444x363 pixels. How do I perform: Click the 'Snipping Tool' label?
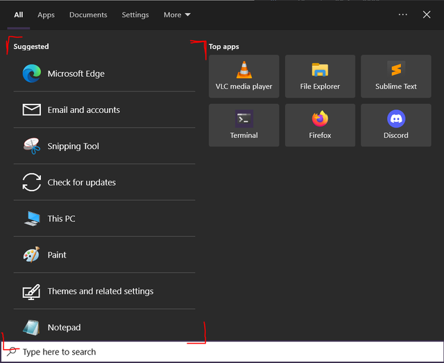click(73, 146)
